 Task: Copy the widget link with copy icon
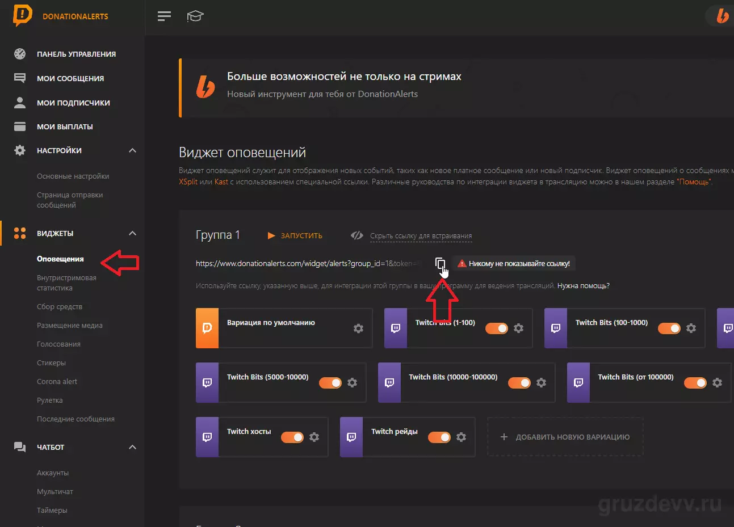point(440,263)
